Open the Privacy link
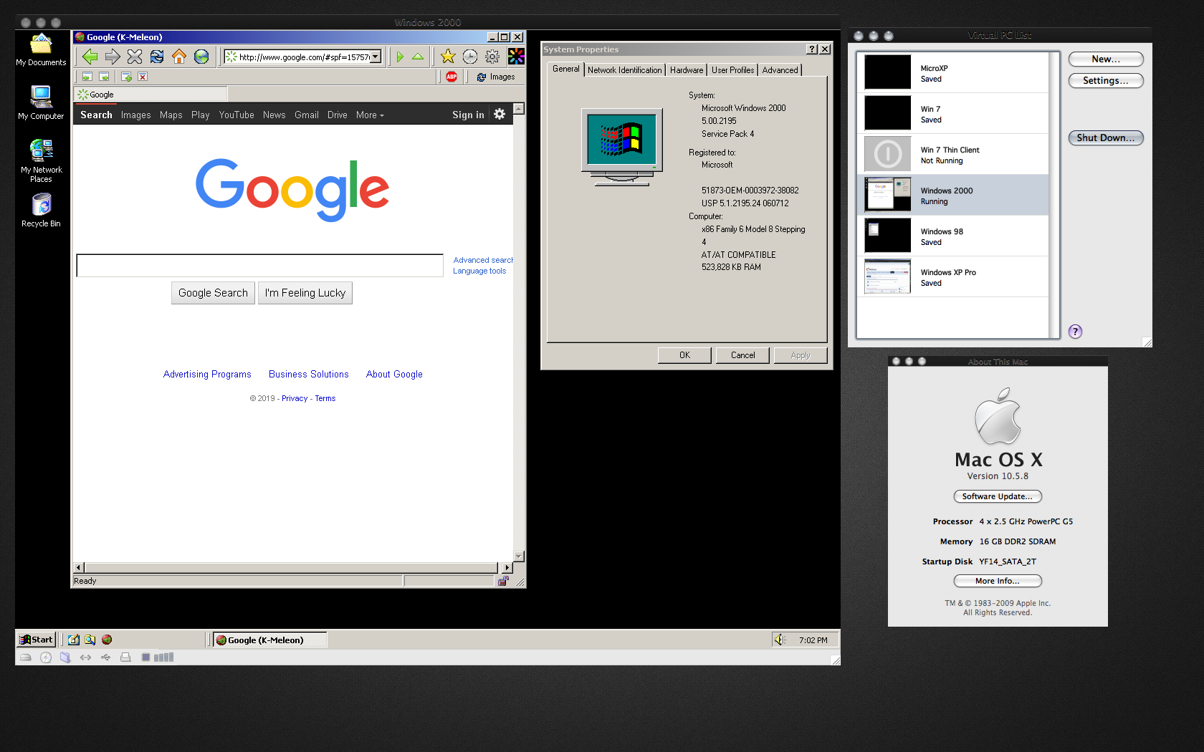 [295, 398]
